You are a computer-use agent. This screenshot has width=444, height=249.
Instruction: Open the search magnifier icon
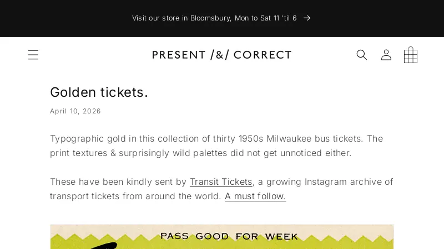tap(362, 55)
